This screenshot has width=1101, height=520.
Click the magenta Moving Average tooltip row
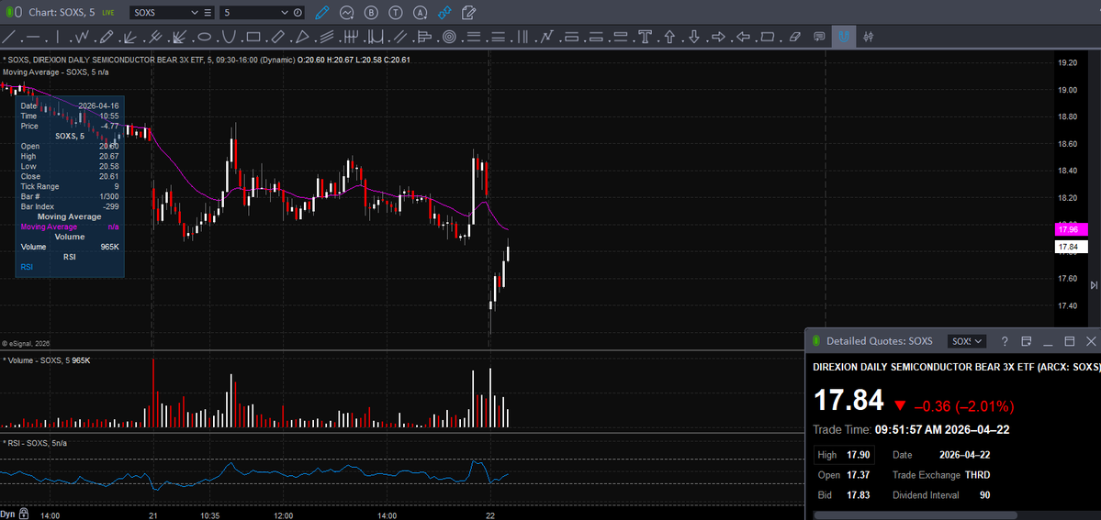click(x=70, y=227)
